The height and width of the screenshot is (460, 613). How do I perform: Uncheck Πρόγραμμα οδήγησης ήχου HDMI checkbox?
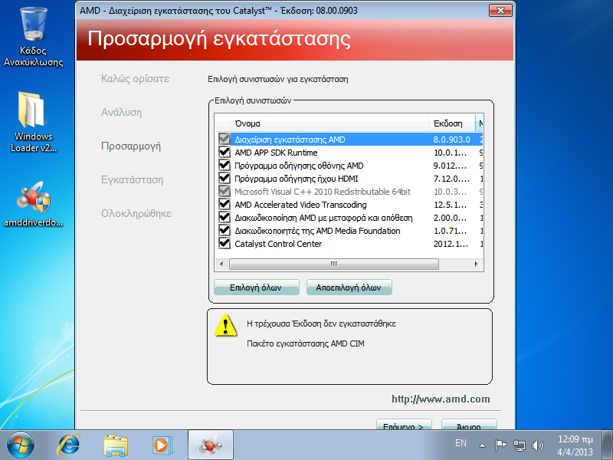[224, 179]
